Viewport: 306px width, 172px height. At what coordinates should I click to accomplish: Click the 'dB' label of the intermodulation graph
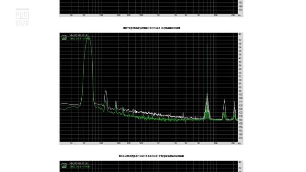pos(240,34)
